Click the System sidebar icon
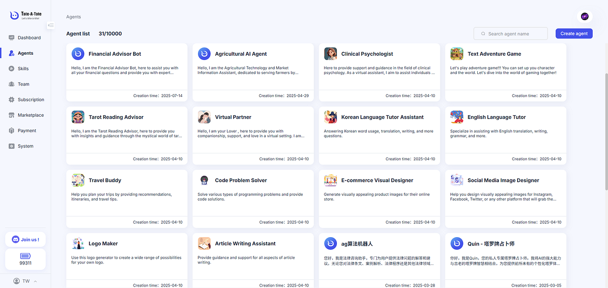This screenshot has width=608, height=288. pyautogui.click(x=12, y=146)
